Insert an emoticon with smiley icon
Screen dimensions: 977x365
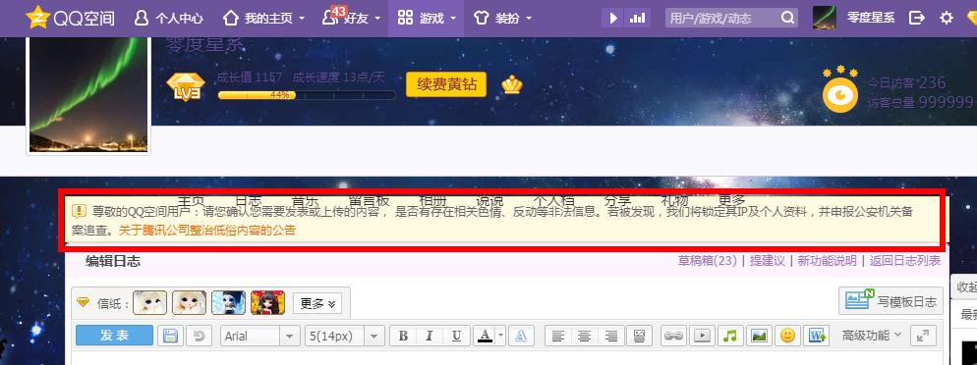coord(788,336)
